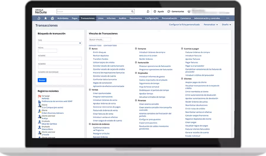The height and width of the screenshot is (156, 266).
Task: Expand the Personalizar dropdown
Action: 211,25
